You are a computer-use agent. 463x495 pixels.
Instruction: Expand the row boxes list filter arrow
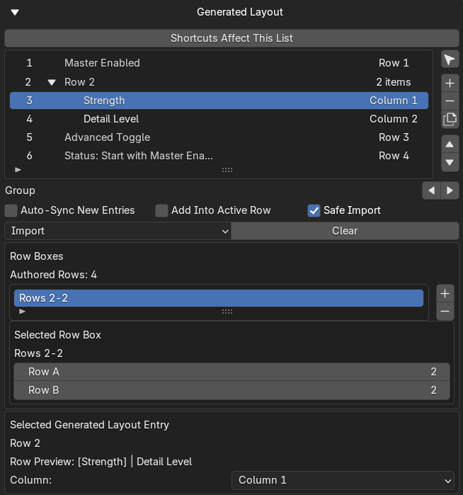pyautogui.click(x=22, y=312)
